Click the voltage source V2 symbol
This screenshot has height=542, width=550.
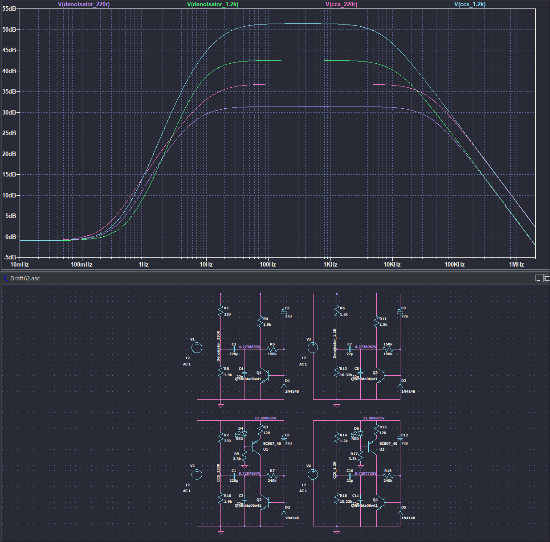tap(196, 474)
